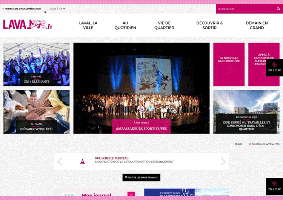Open Au quotidien menu
Viewport: 283px width, 200px height.
coord(125,25)
